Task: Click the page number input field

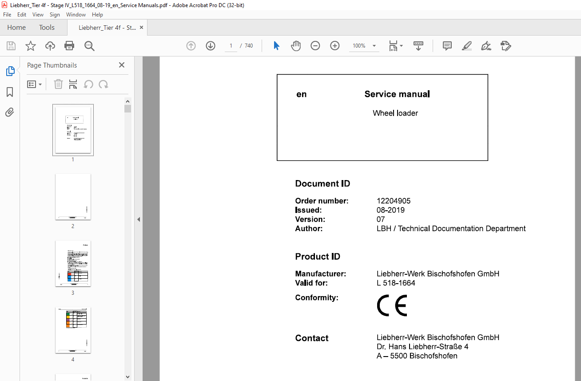Action: 231,46
